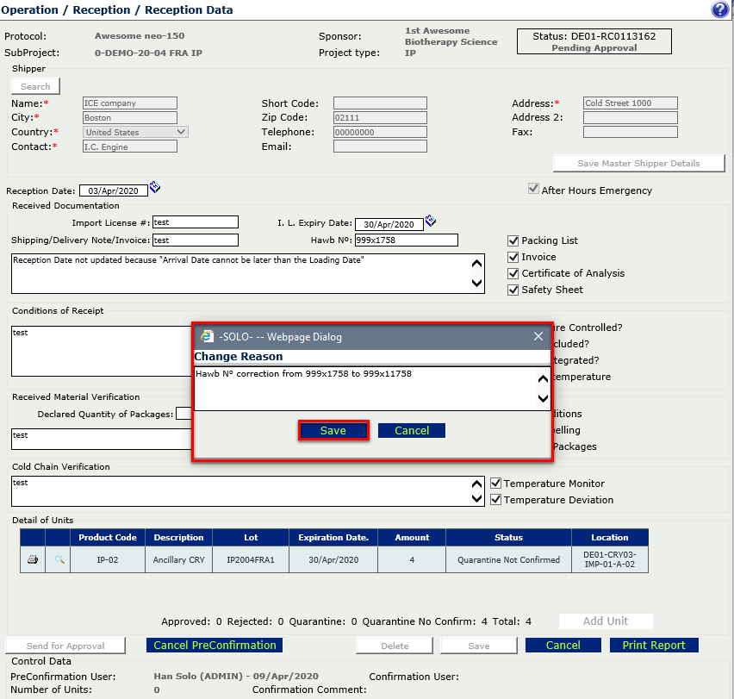The width and height of the screenshot is (734, 699).
Task: Click the up arrow of the Received Documentation notes box
Action: pos(476,263)
